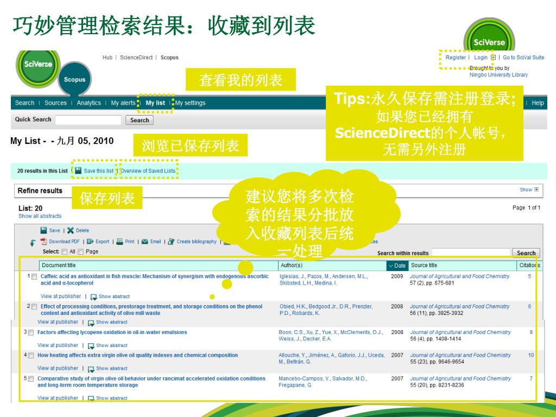Screen dimensions: 556x417
Task: Tick the checkbox for result 4 olive oil heating
Action: (x=31, y=355)
